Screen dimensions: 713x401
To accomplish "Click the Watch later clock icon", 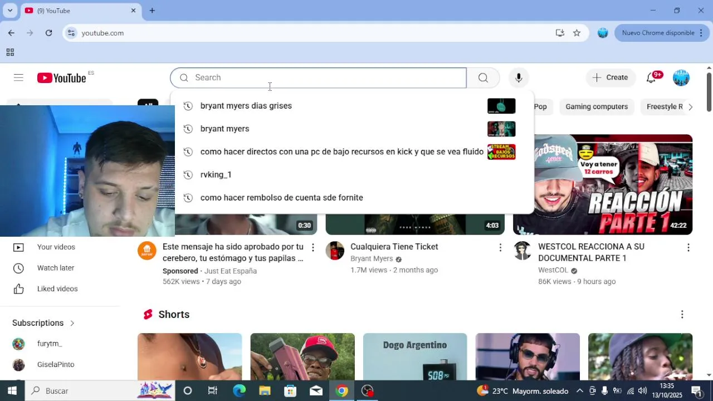I will (x=18, y=268).
